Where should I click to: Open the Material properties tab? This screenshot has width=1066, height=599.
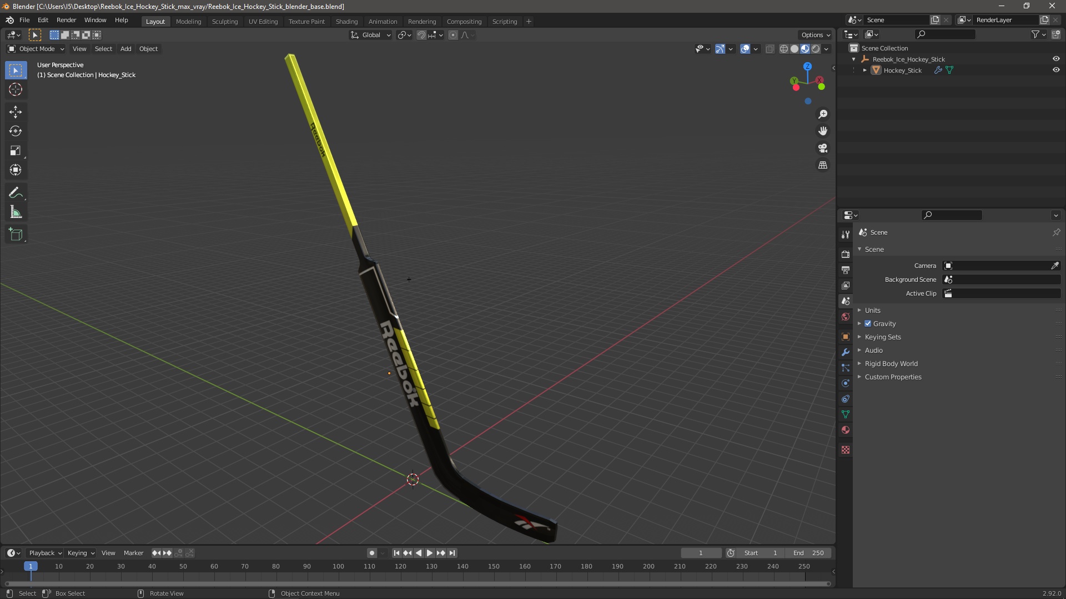845,430
